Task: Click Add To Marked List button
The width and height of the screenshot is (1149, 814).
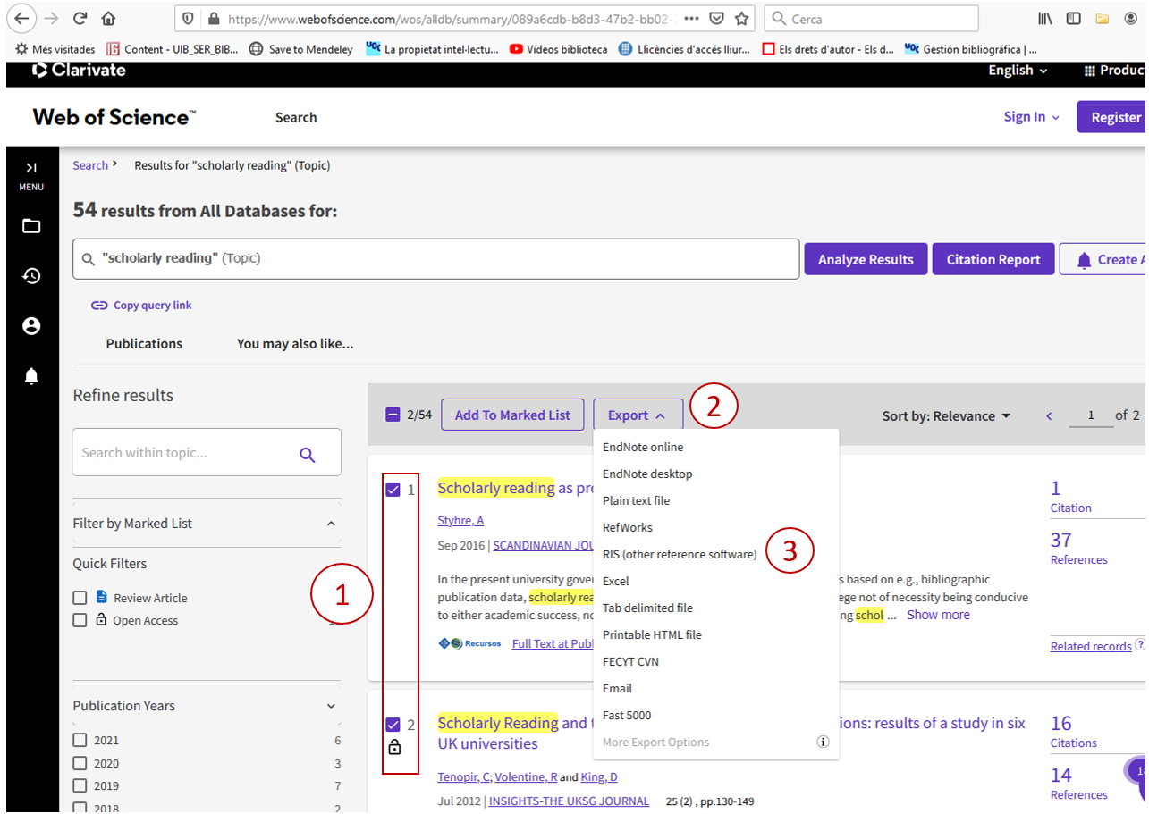Action: [x=512, y=415]
